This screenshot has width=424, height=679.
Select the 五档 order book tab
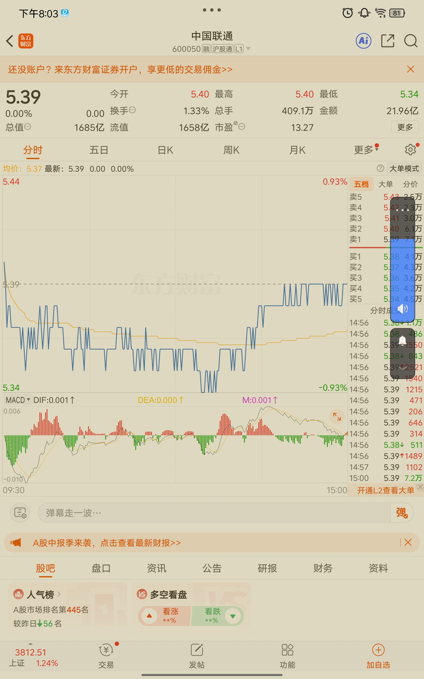point(361,184)
